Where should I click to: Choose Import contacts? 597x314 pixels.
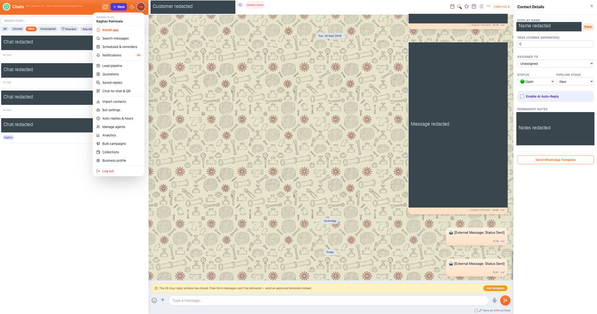point(118,102)
